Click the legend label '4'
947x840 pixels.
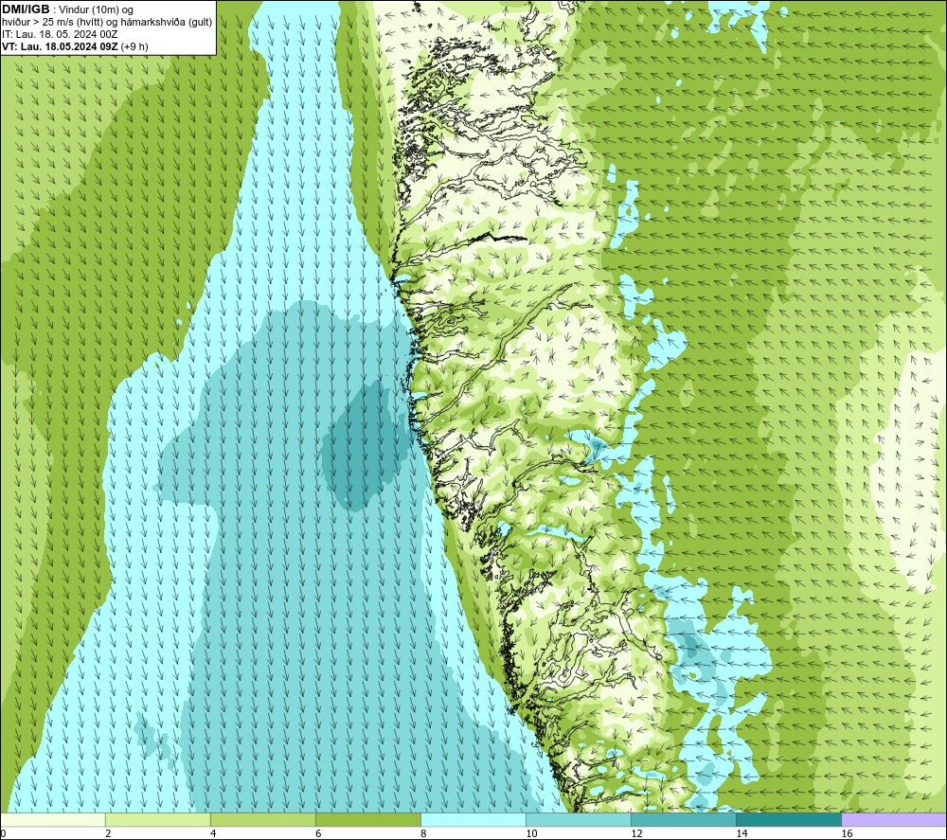(213, 833)
